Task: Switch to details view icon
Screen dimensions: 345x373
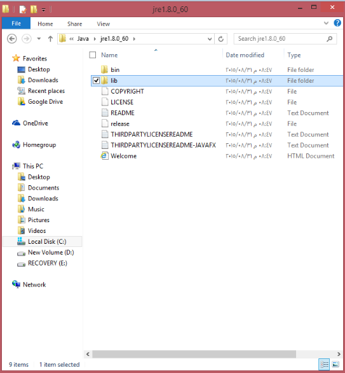Action: click(324, 364)
